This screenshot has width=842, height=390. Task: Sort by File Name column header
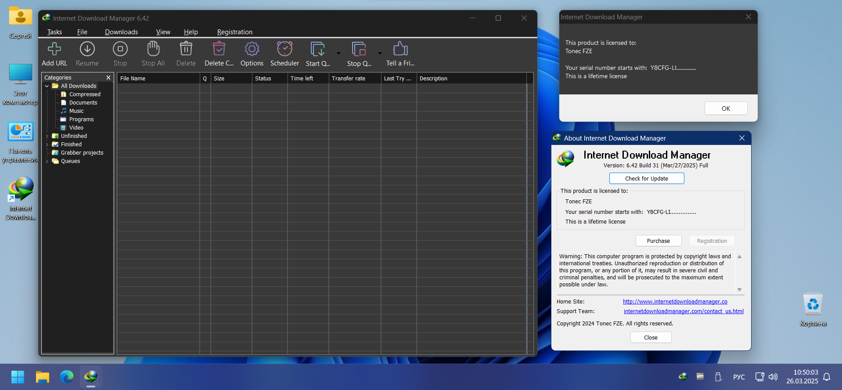point(158,79)
